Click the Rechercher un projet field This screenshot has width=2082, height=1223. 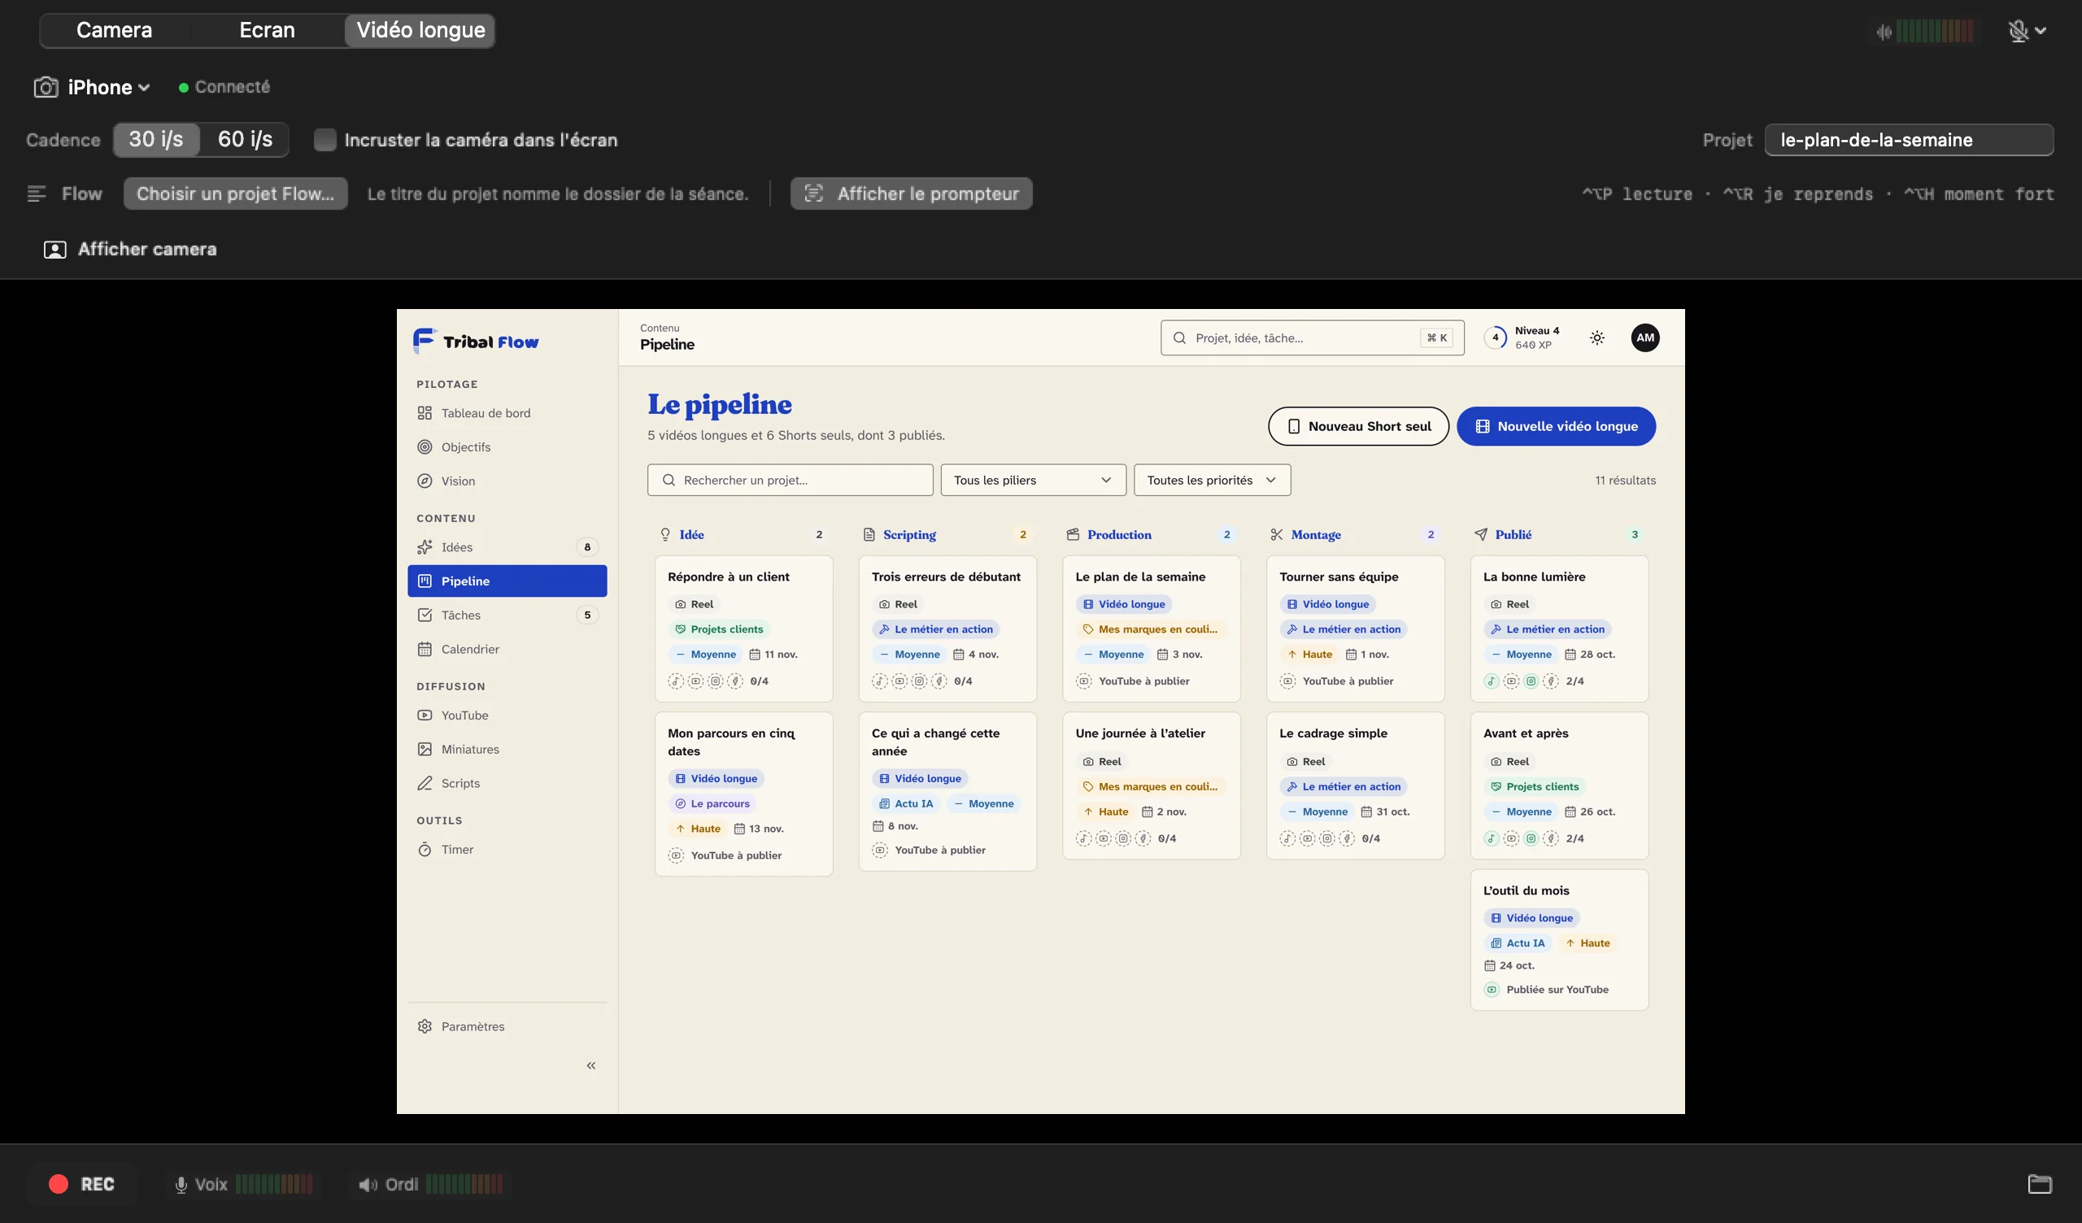(790, 480)
